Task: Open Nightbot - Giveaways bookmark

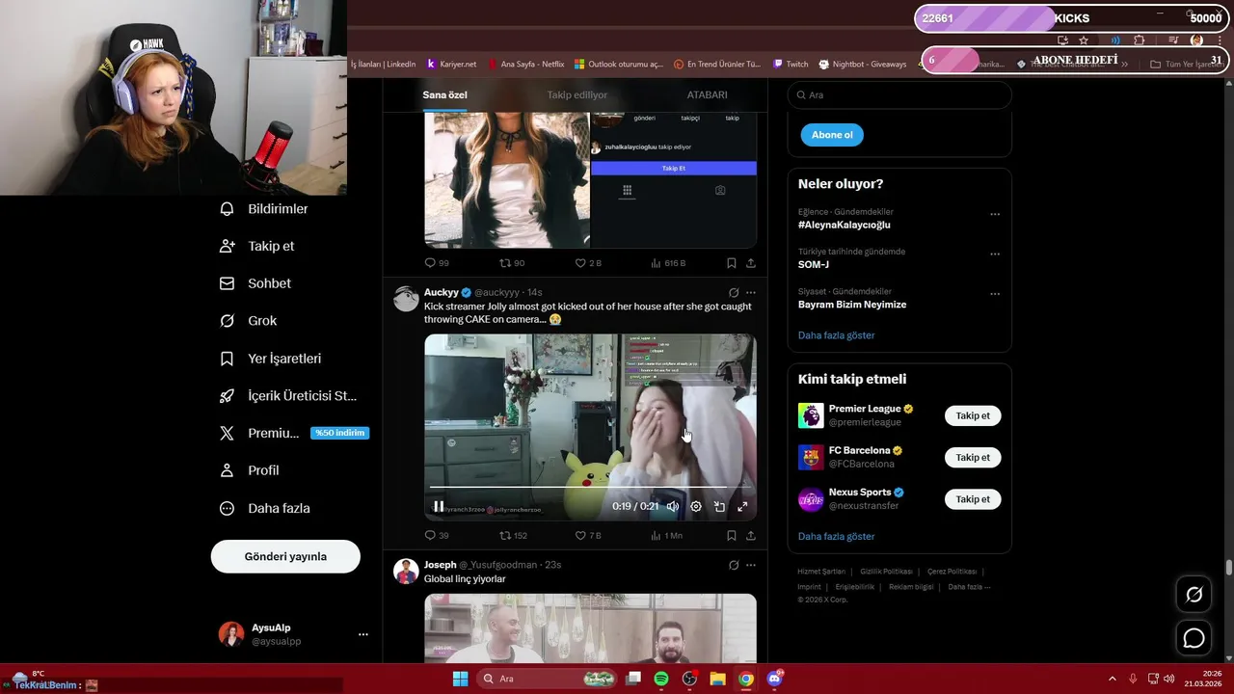Action: click(x=863, y=65)
